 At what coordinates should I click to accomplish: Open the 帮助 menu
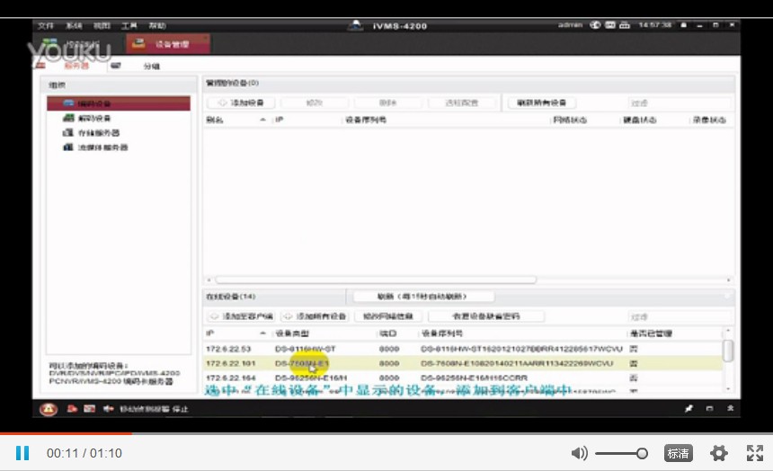[x=157, y=26]
